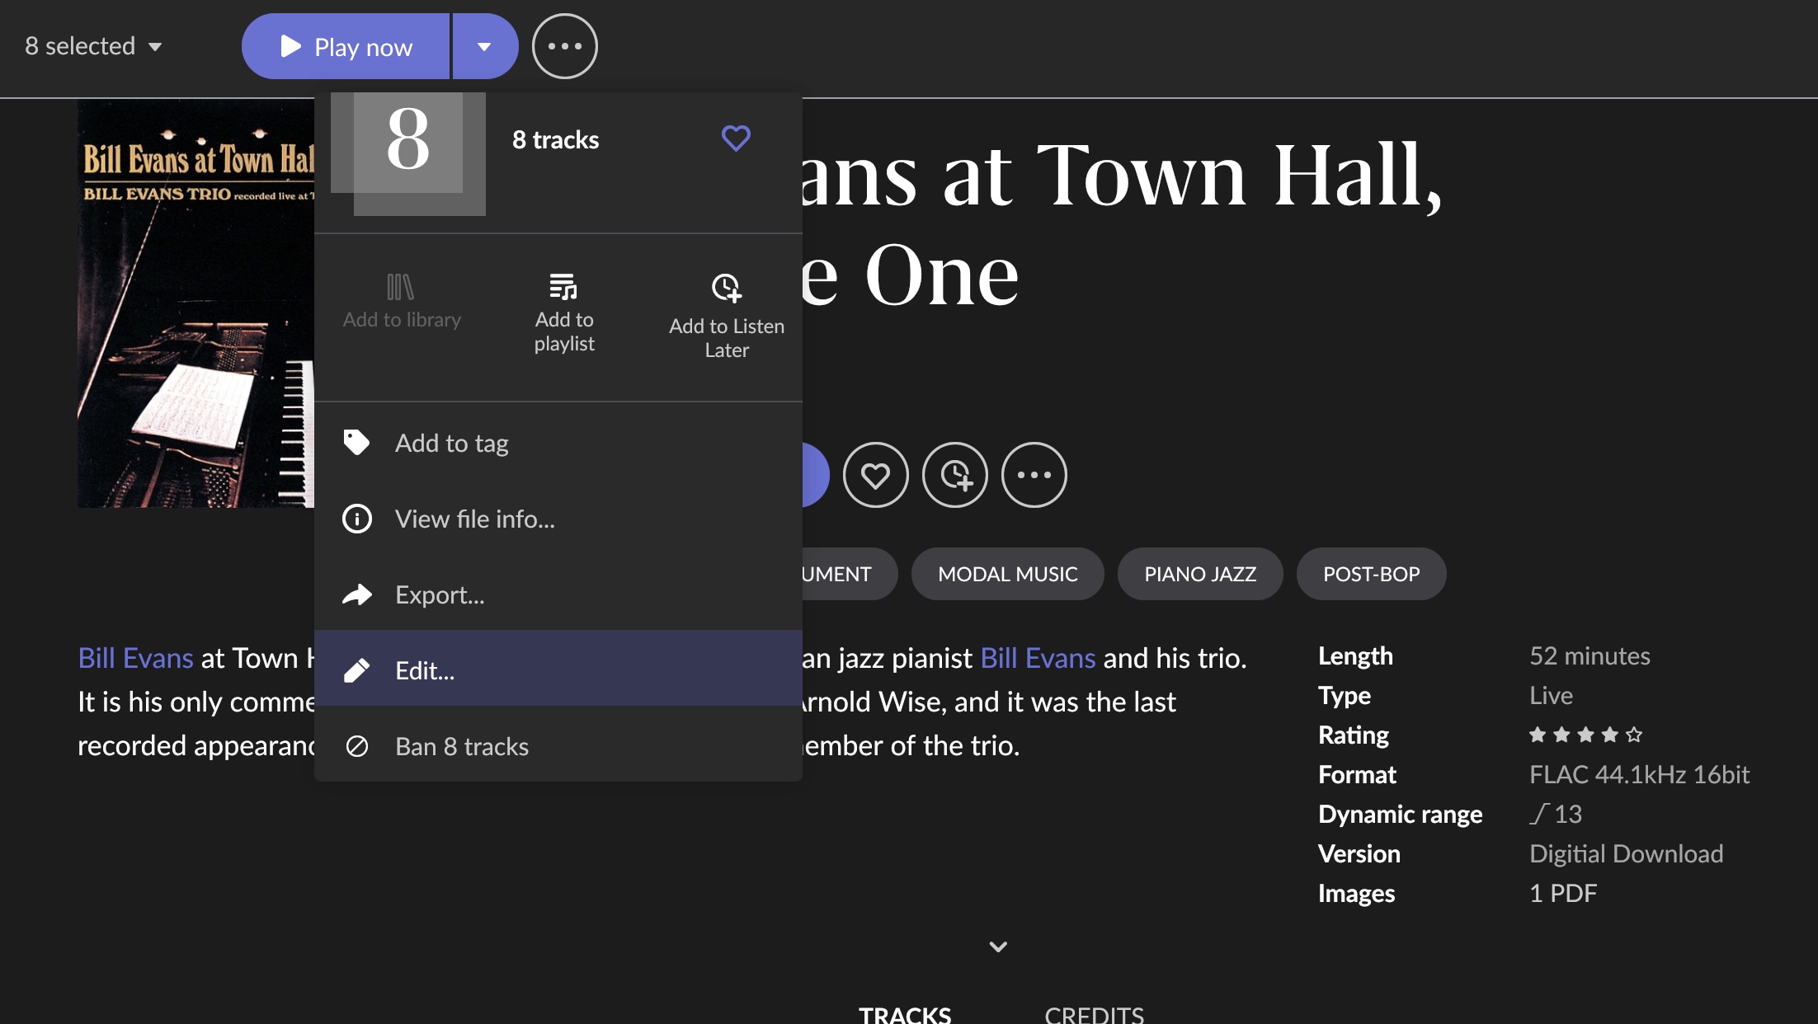Open the 8 selected dropdown
1818x1024 pixels.
point(93,46)
